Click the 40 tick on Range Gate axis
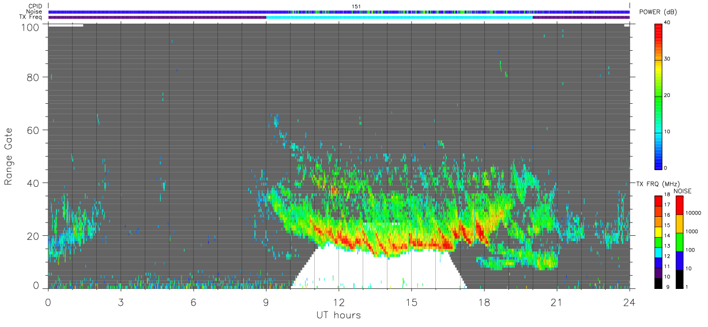The image size is (708, 327). 33,183
